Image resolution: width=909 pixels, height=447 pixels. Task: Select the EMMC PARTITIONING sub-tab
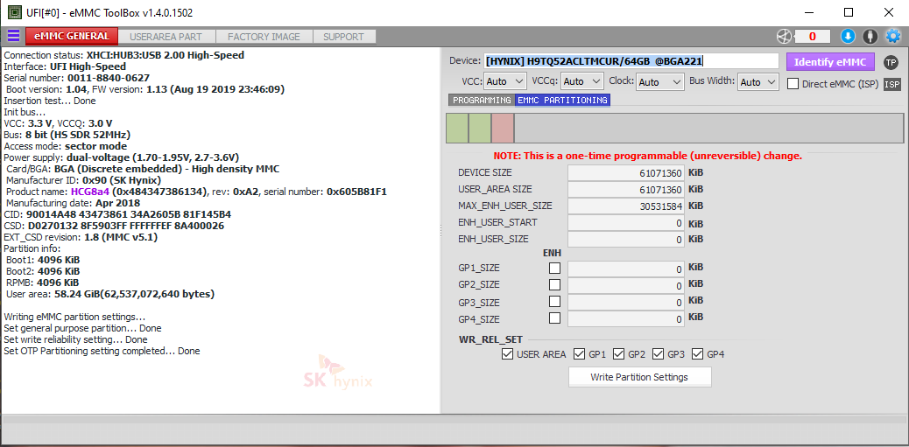562,101
